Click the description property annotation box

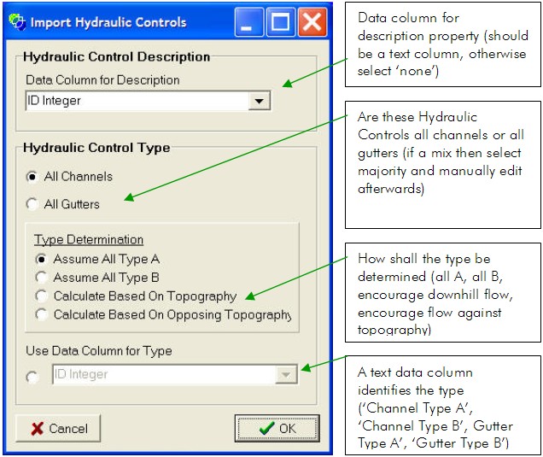click(x=442, y=44)
